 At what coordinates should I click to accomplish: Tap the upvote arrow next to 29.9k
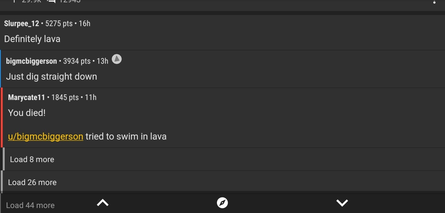[x=14, y=1]
